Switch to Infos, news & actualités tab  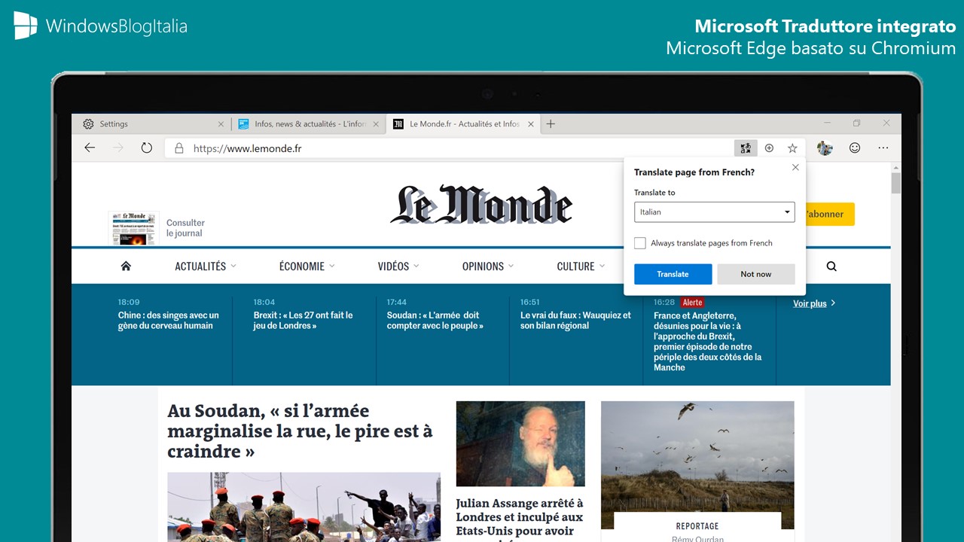[x=308, y=124]
